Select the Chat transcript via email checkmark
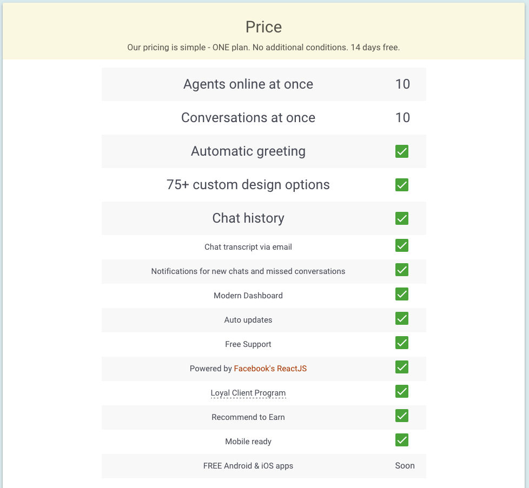Image resolution: width=529 pixels, height=488 pixels. tap(402, 245)
